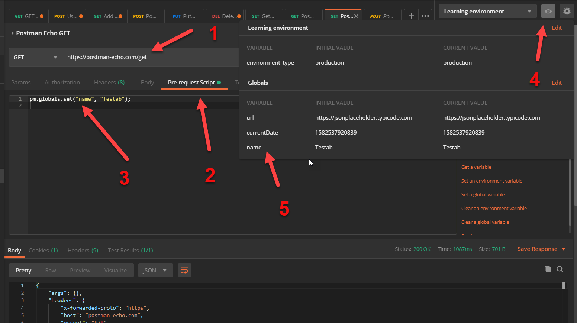Search within the response body
The width and height of the screenshot is (577, 323).
(x=560, y=269)
